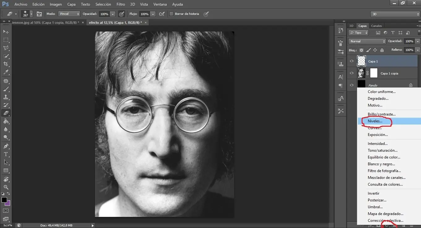The image size is (421, 228).
Task: Open the History panel icon
Action: (x=341, y=30)
